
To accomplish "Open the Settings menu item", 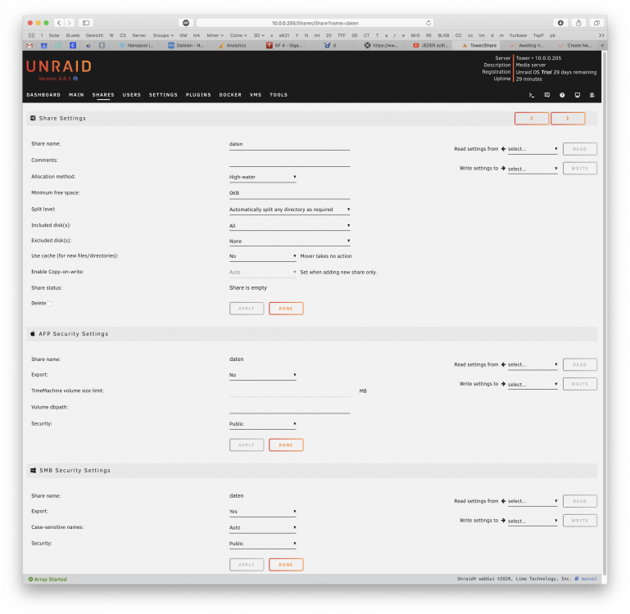I will [163, 95].
